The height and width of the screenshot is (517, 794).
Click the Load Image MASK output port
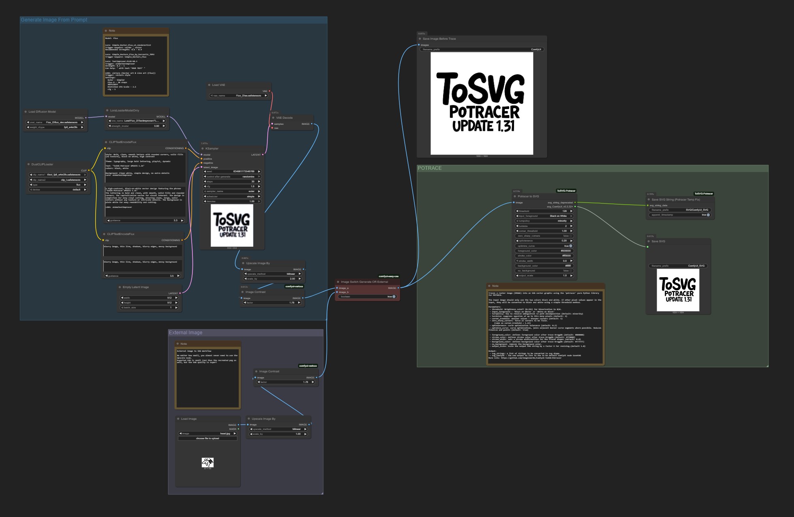238,429
